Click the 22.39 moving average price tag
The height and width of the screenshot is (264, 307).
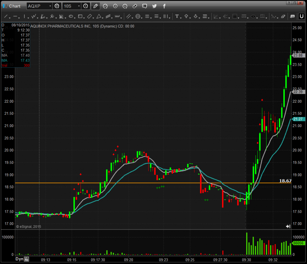click(298, 92)
